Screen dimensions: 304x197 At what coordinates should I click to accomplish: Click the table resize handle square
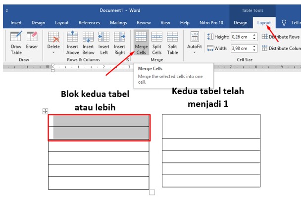pos(152,193)
